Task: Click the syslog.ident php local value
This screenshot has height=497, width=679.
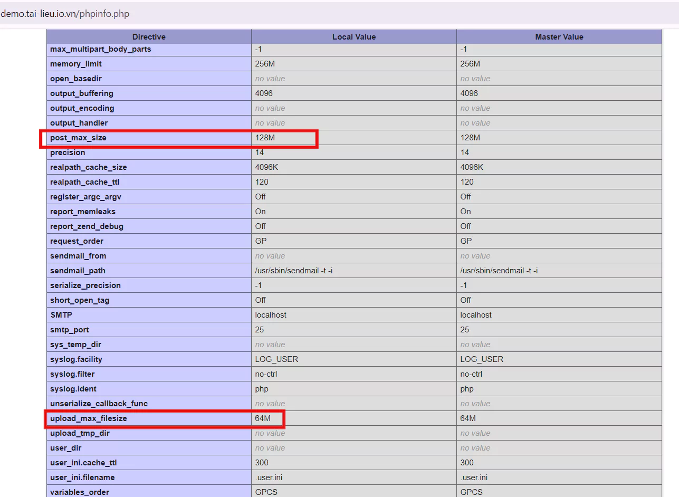Action: [x=262, y=389]
